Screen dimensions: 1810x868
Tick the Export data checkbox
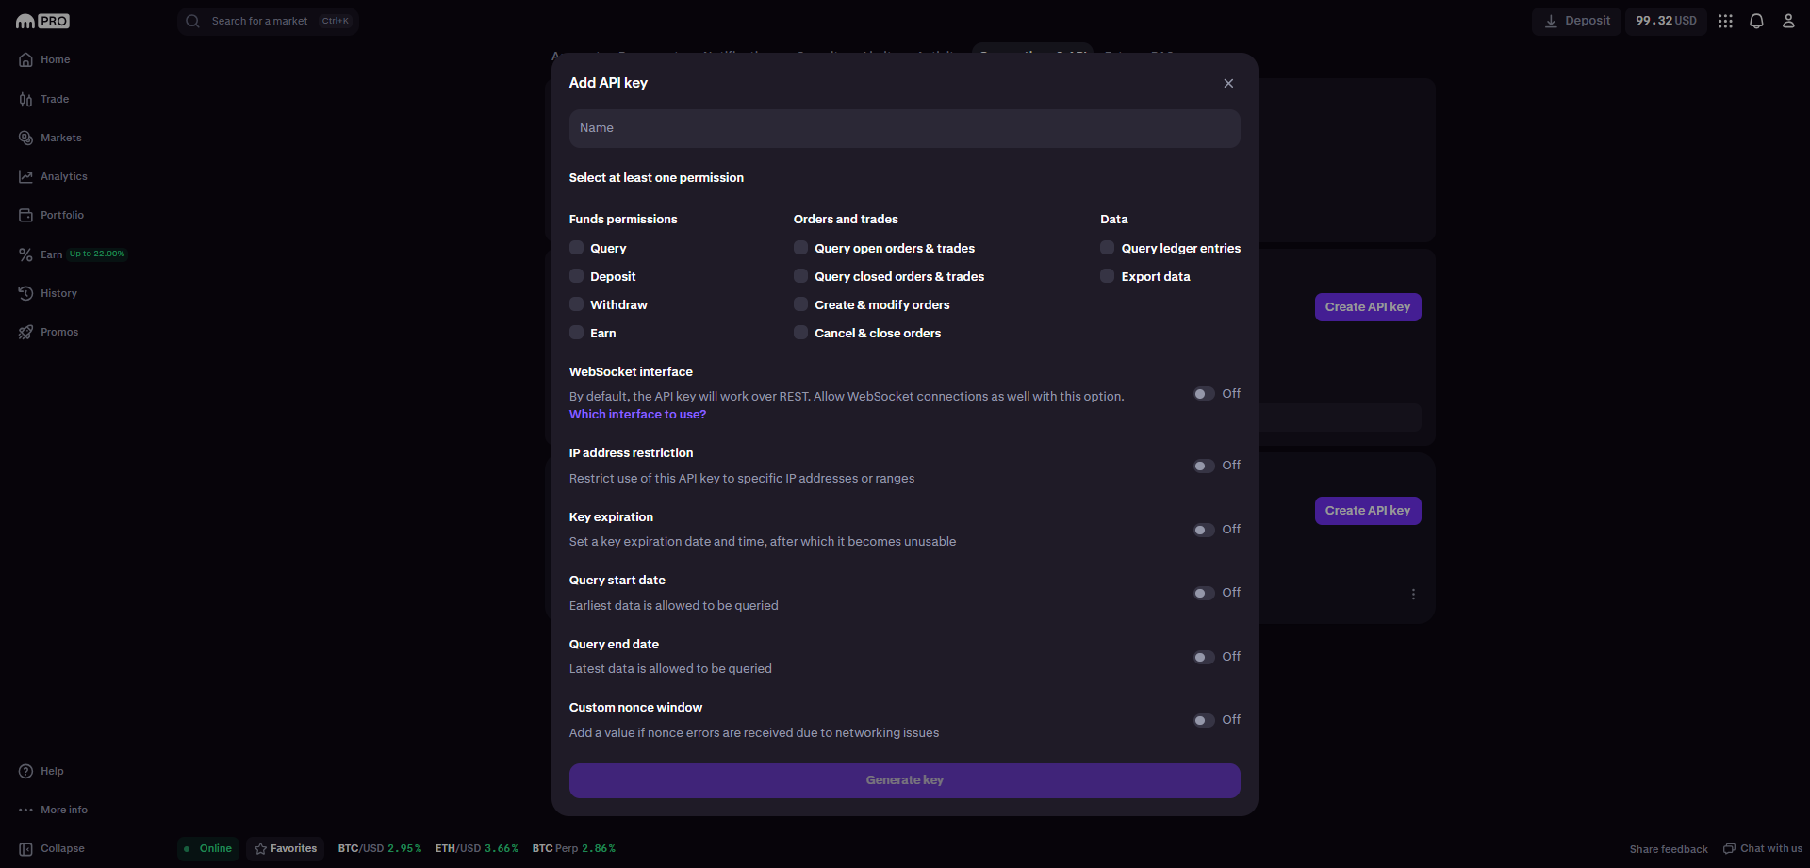coord(1107,276)
